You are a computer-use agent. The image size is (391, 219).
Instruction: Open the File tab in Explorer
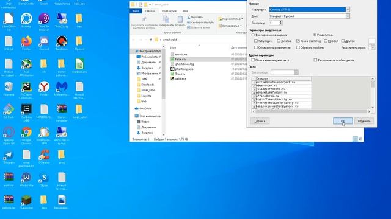point(136,11)
